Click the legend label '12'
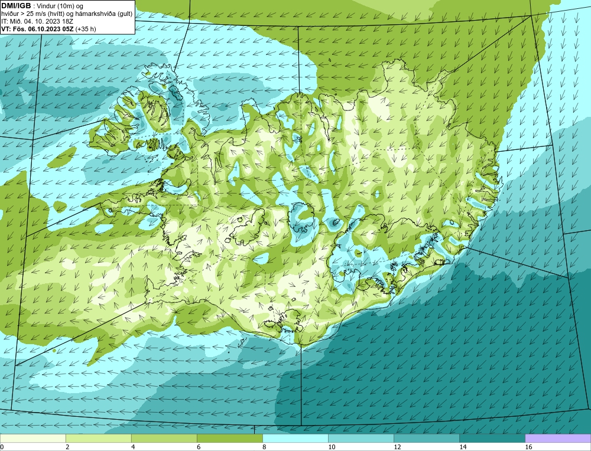Image resolution: width=591 pixels, height=451 pixels. click(x=397, y=447)
